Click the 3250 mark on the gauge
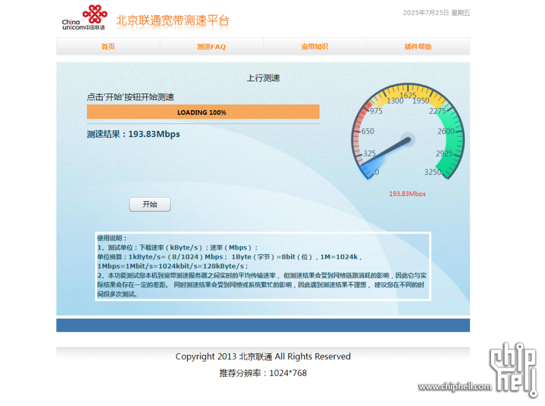Screen dimensions: 545x406 [433, 172]
